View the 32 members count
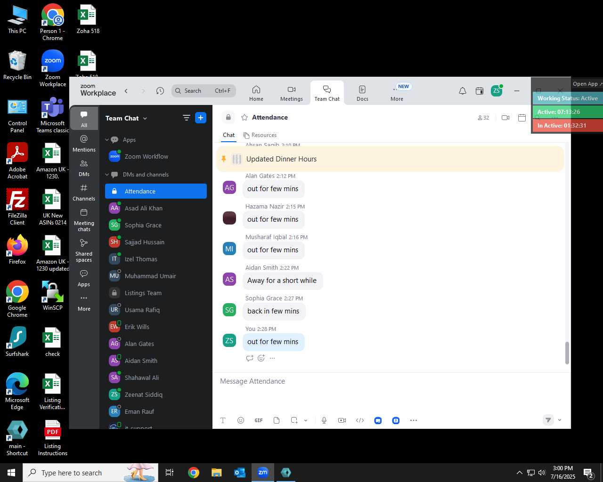Viewport: 603px width, 482px height. tap(483, 118)
